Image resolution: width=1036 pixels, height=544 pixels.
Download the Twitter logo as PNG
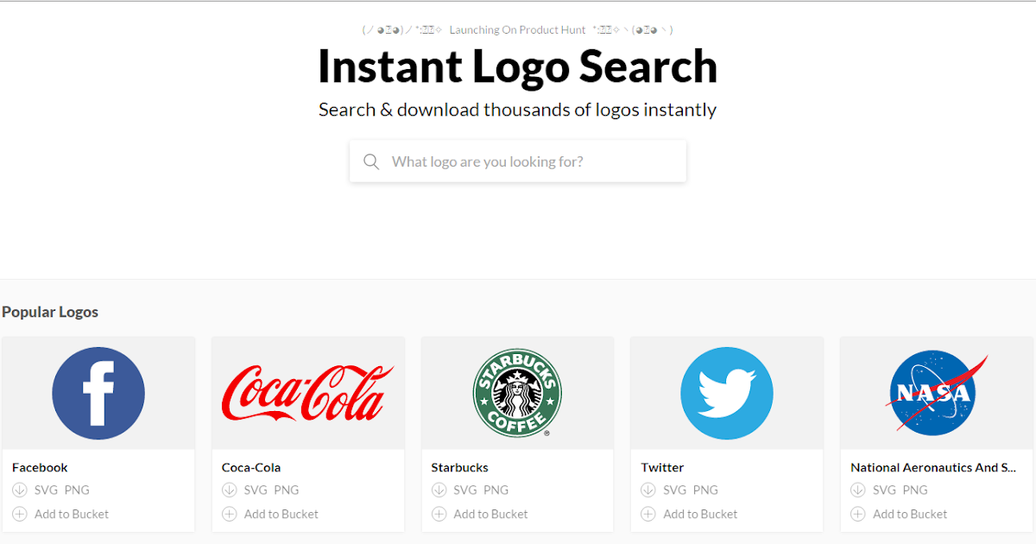(x=706, y=490)
